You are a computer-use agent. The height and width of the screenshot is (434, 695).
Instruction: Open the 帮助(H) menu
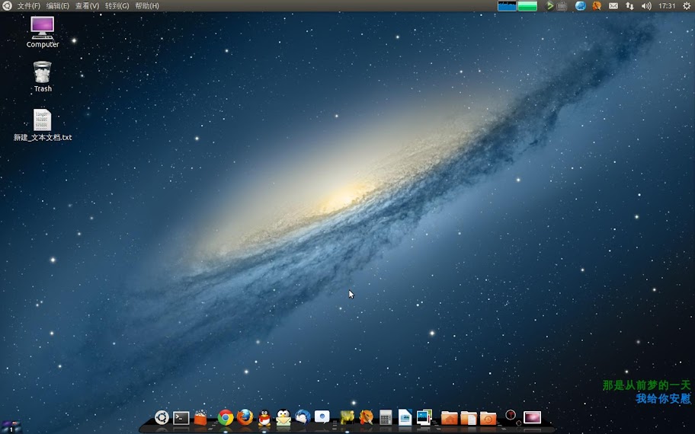pos(147,6)
